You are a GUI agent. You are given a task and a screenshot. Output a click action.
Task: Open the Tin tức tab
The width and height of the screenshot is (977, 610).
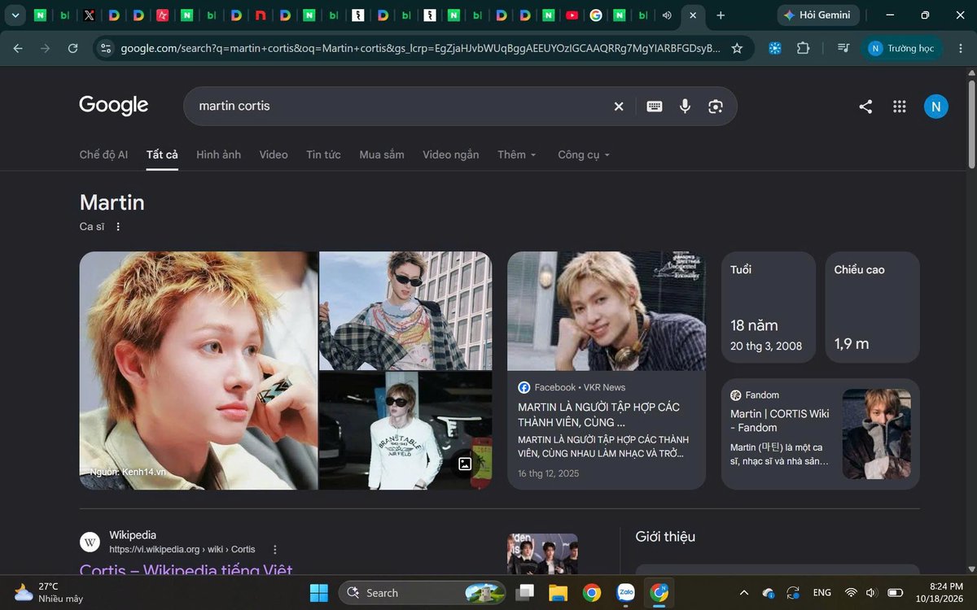click(x=323, y=155)
